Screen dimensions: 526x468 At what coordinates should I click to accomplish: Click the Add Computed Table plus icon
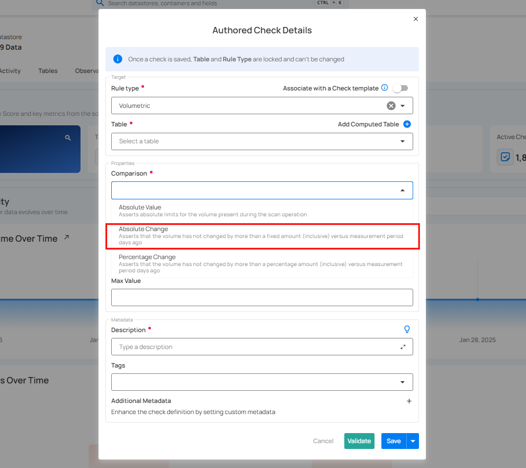[x=407, y=124]
